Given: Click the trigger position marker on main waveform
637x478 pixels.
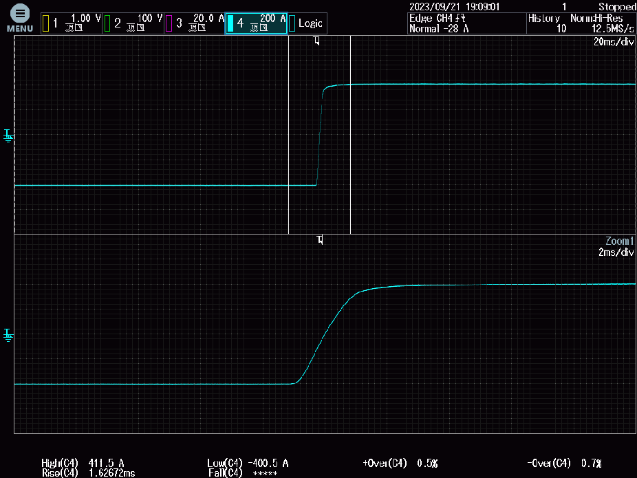Looking at the screenshot, I should click(x=316, y=41).
